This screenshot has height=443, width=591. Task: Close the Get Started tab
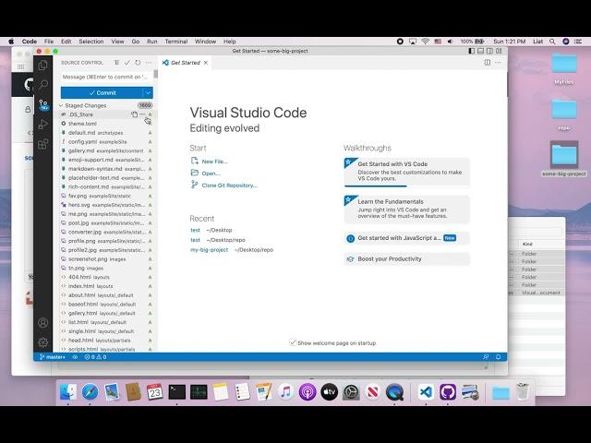pyautogui.click(x=206, y=63)
